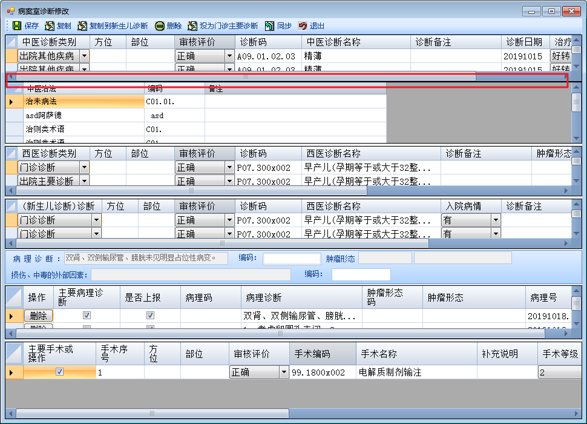Click the 入院病情 column header
This screenshot has height=424, width=587.
coord(471,206)
